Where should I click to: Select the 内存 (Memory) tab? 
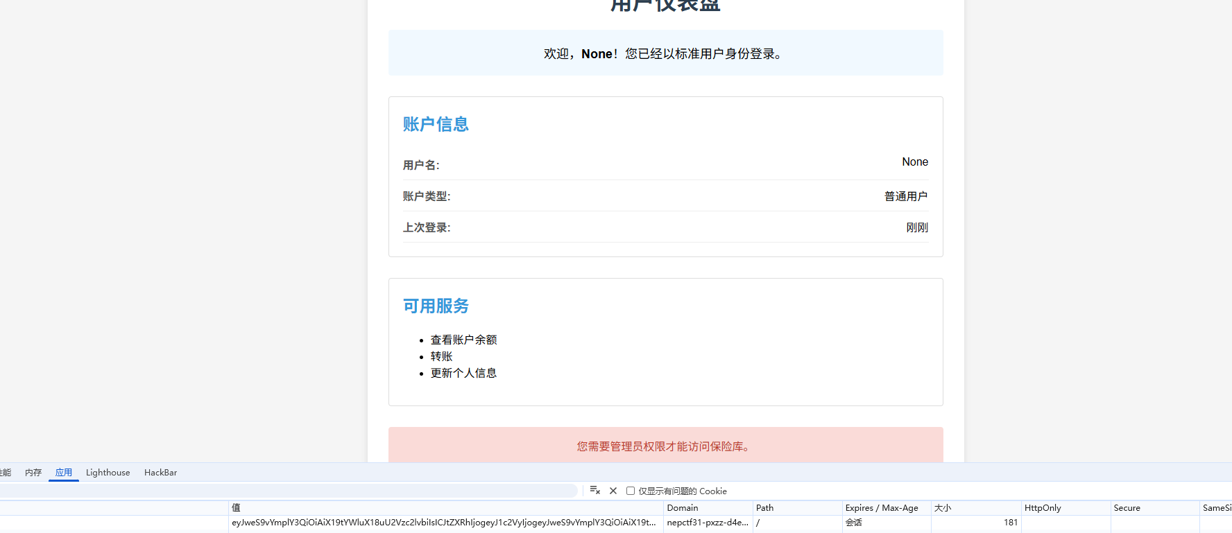[33, 473]
